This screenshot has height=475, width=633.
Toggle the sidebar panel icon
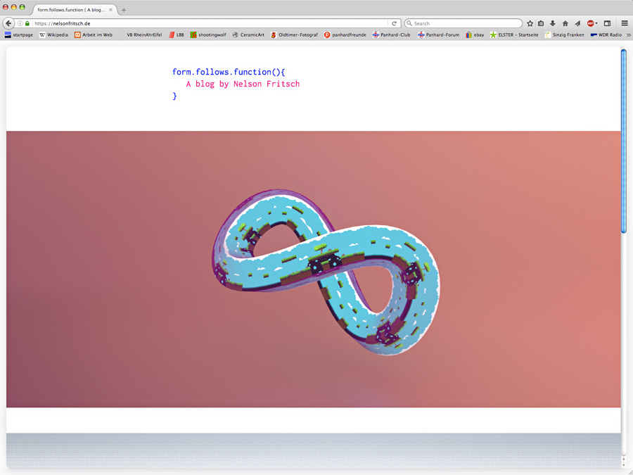coord(607,23)
